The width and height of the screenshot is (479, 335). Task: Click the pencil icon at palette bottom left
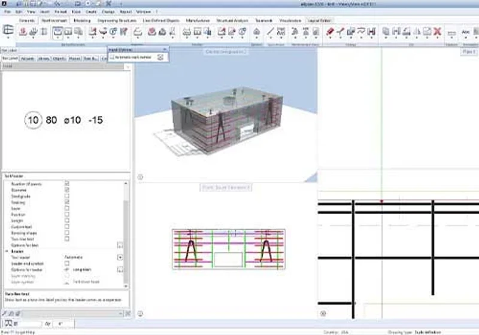(x=5, y=313)
